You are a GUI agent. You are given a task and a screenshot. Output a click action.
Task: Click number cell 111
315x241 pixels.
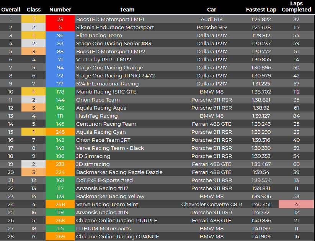tap(60, 116)
